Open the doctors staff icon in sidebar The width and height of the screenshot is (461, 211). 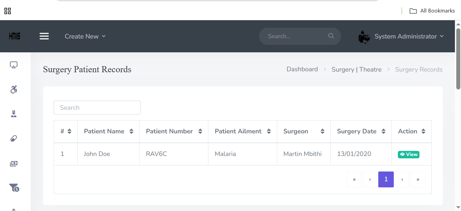click(14, 114)
